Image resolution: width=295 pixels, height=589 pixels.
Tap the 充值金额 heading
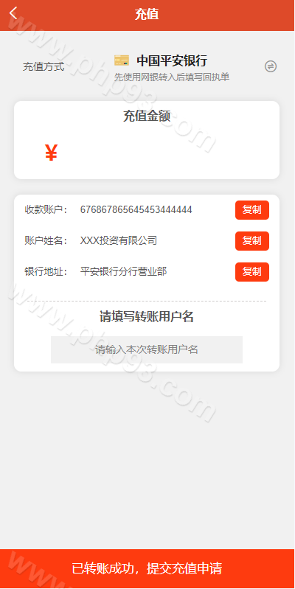pos(147,116)
